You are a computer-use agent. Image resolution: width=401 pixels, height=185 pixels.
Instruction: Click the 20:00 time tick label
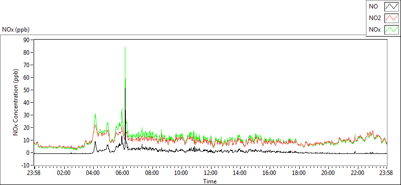328,172
